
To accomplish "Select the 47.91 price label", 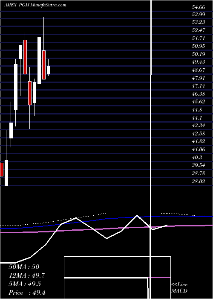I will click(x=199, y=78).
